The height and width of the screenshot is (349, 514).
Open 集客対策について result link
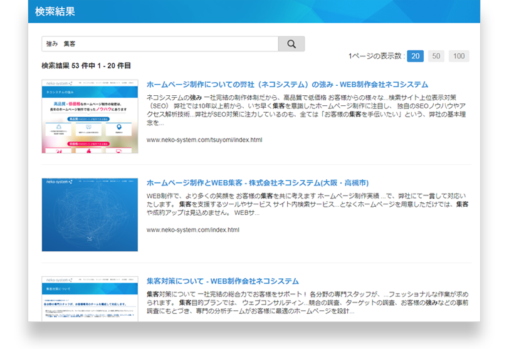tap(223, 281)
